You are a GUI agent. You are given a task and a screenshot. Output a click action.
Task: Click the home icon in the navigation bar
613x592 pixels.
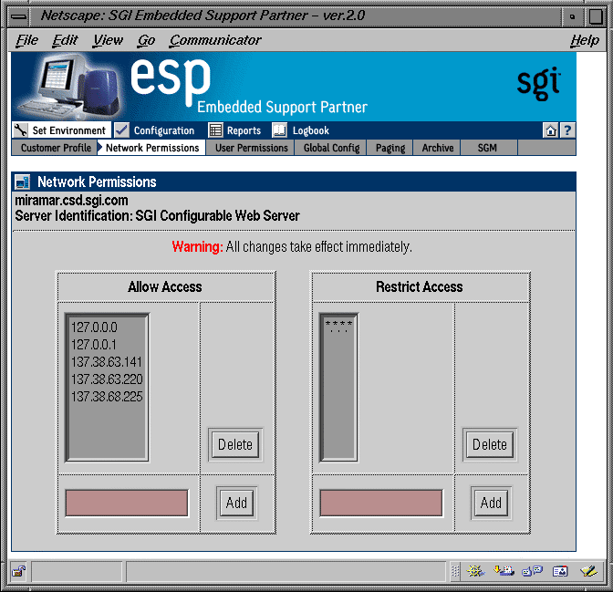[551, 130]
